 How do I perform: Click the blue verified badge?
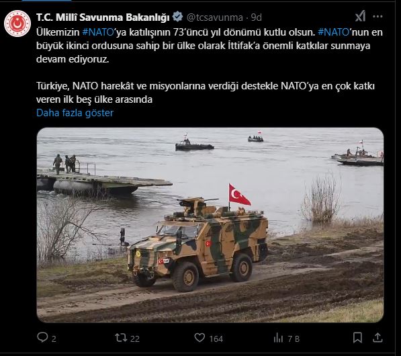pyautogui.click(x=177, y=17)
